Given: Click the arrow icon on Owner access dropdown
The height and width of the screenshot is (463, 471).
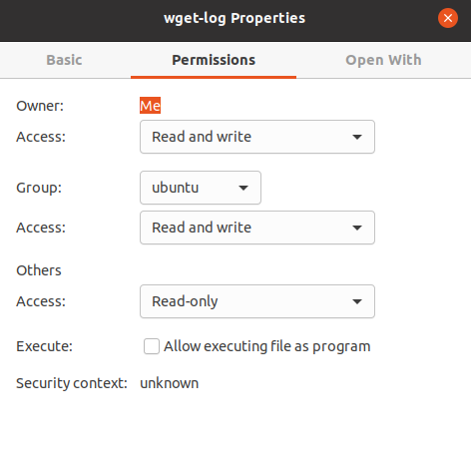Looking at the screenshot, I should pos(357,137).
